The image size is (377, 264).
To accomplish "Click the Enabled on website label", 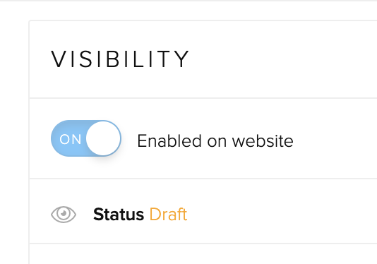I will click(215, 140).
